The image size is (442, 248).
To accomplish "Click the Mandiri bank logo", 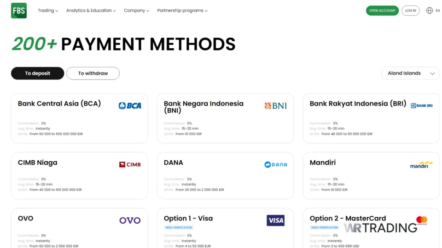I will tap(421, 164).
